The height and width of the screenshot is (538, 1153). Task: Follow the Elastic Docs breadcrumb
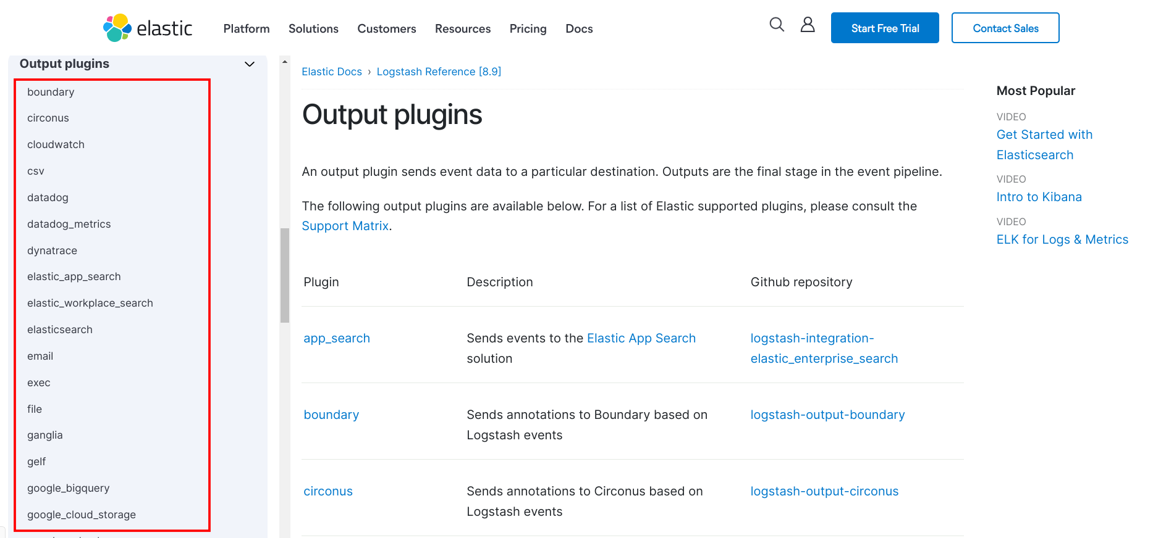(332, 72)
